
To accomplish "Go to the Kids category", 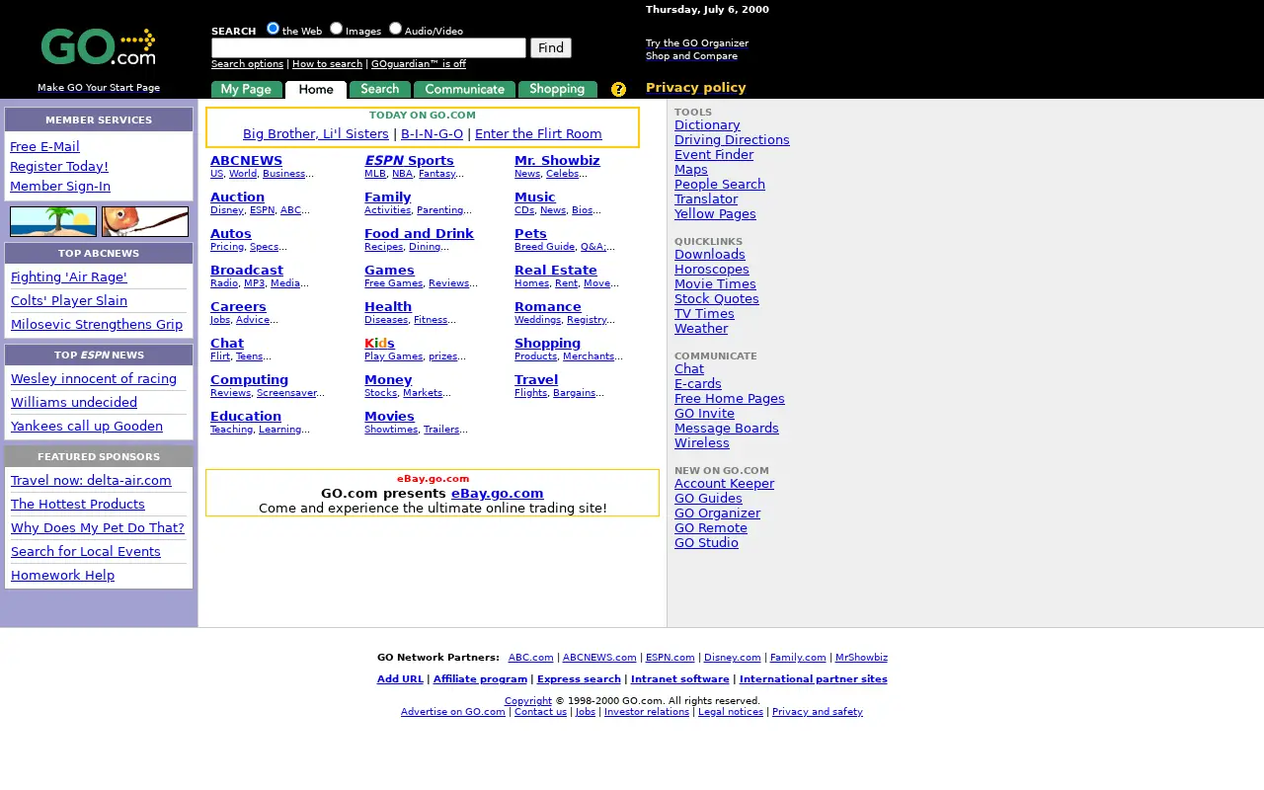I will (379, 343).
